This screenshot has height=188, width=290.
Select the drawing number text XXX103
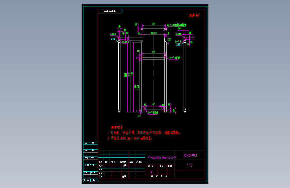point(190,155)
